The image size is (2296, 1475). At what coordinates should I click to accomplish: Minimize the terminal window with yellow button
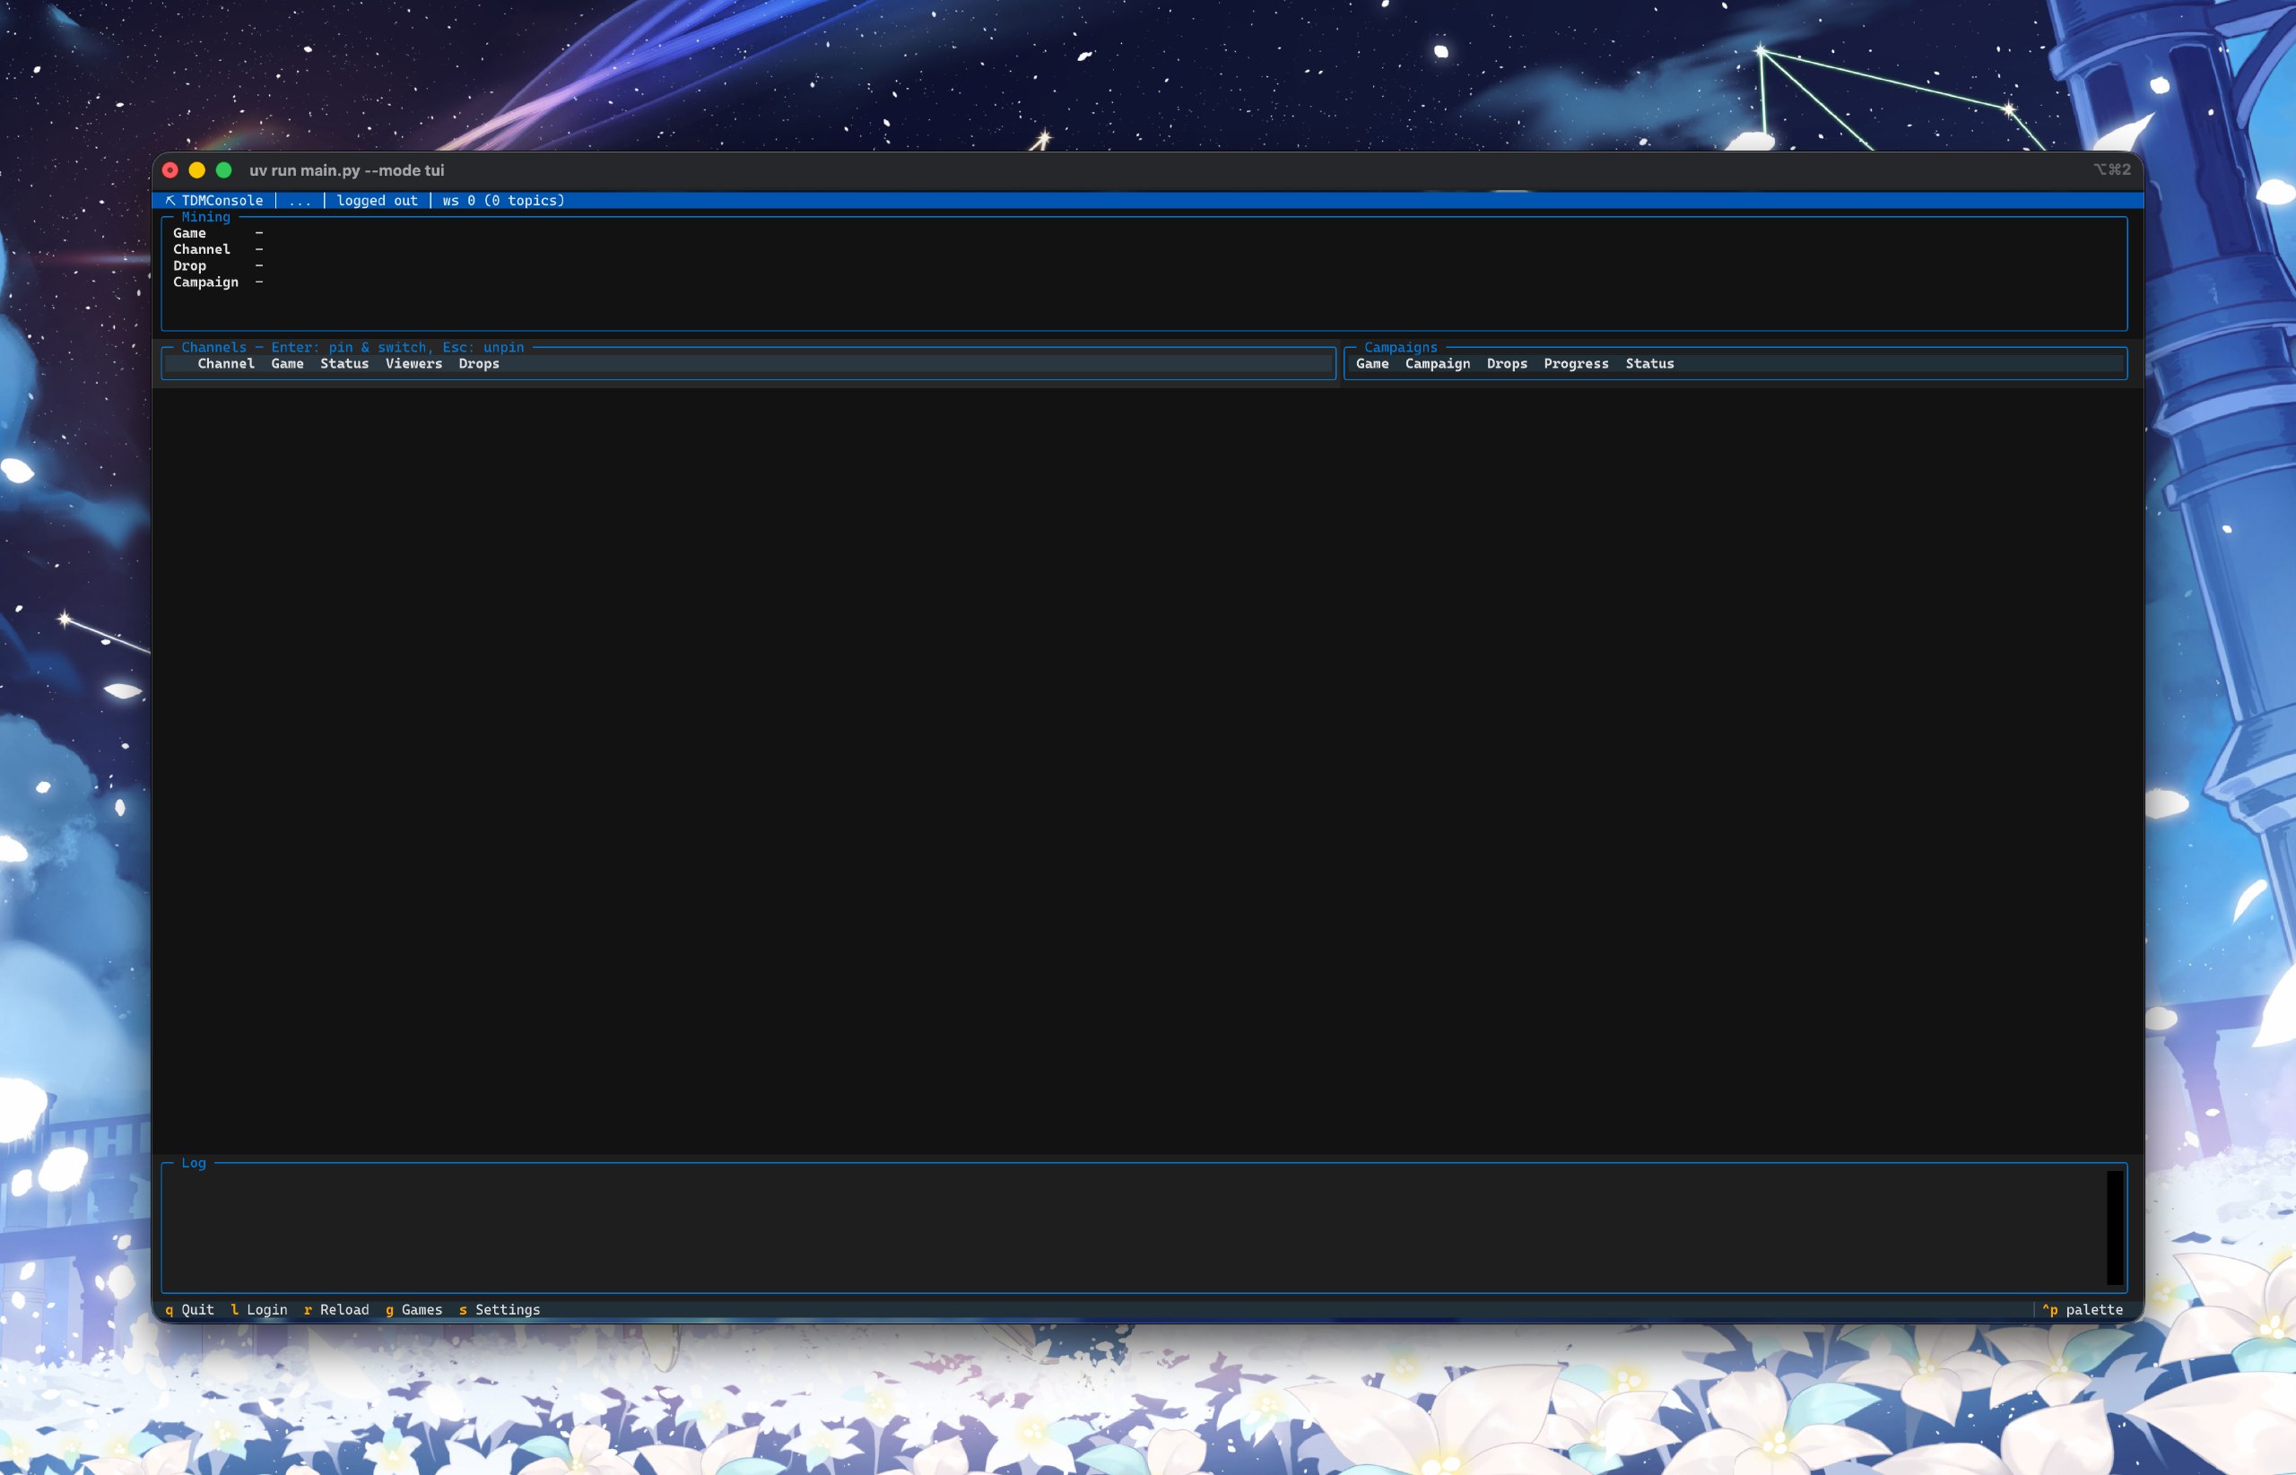tap(197, 170)
